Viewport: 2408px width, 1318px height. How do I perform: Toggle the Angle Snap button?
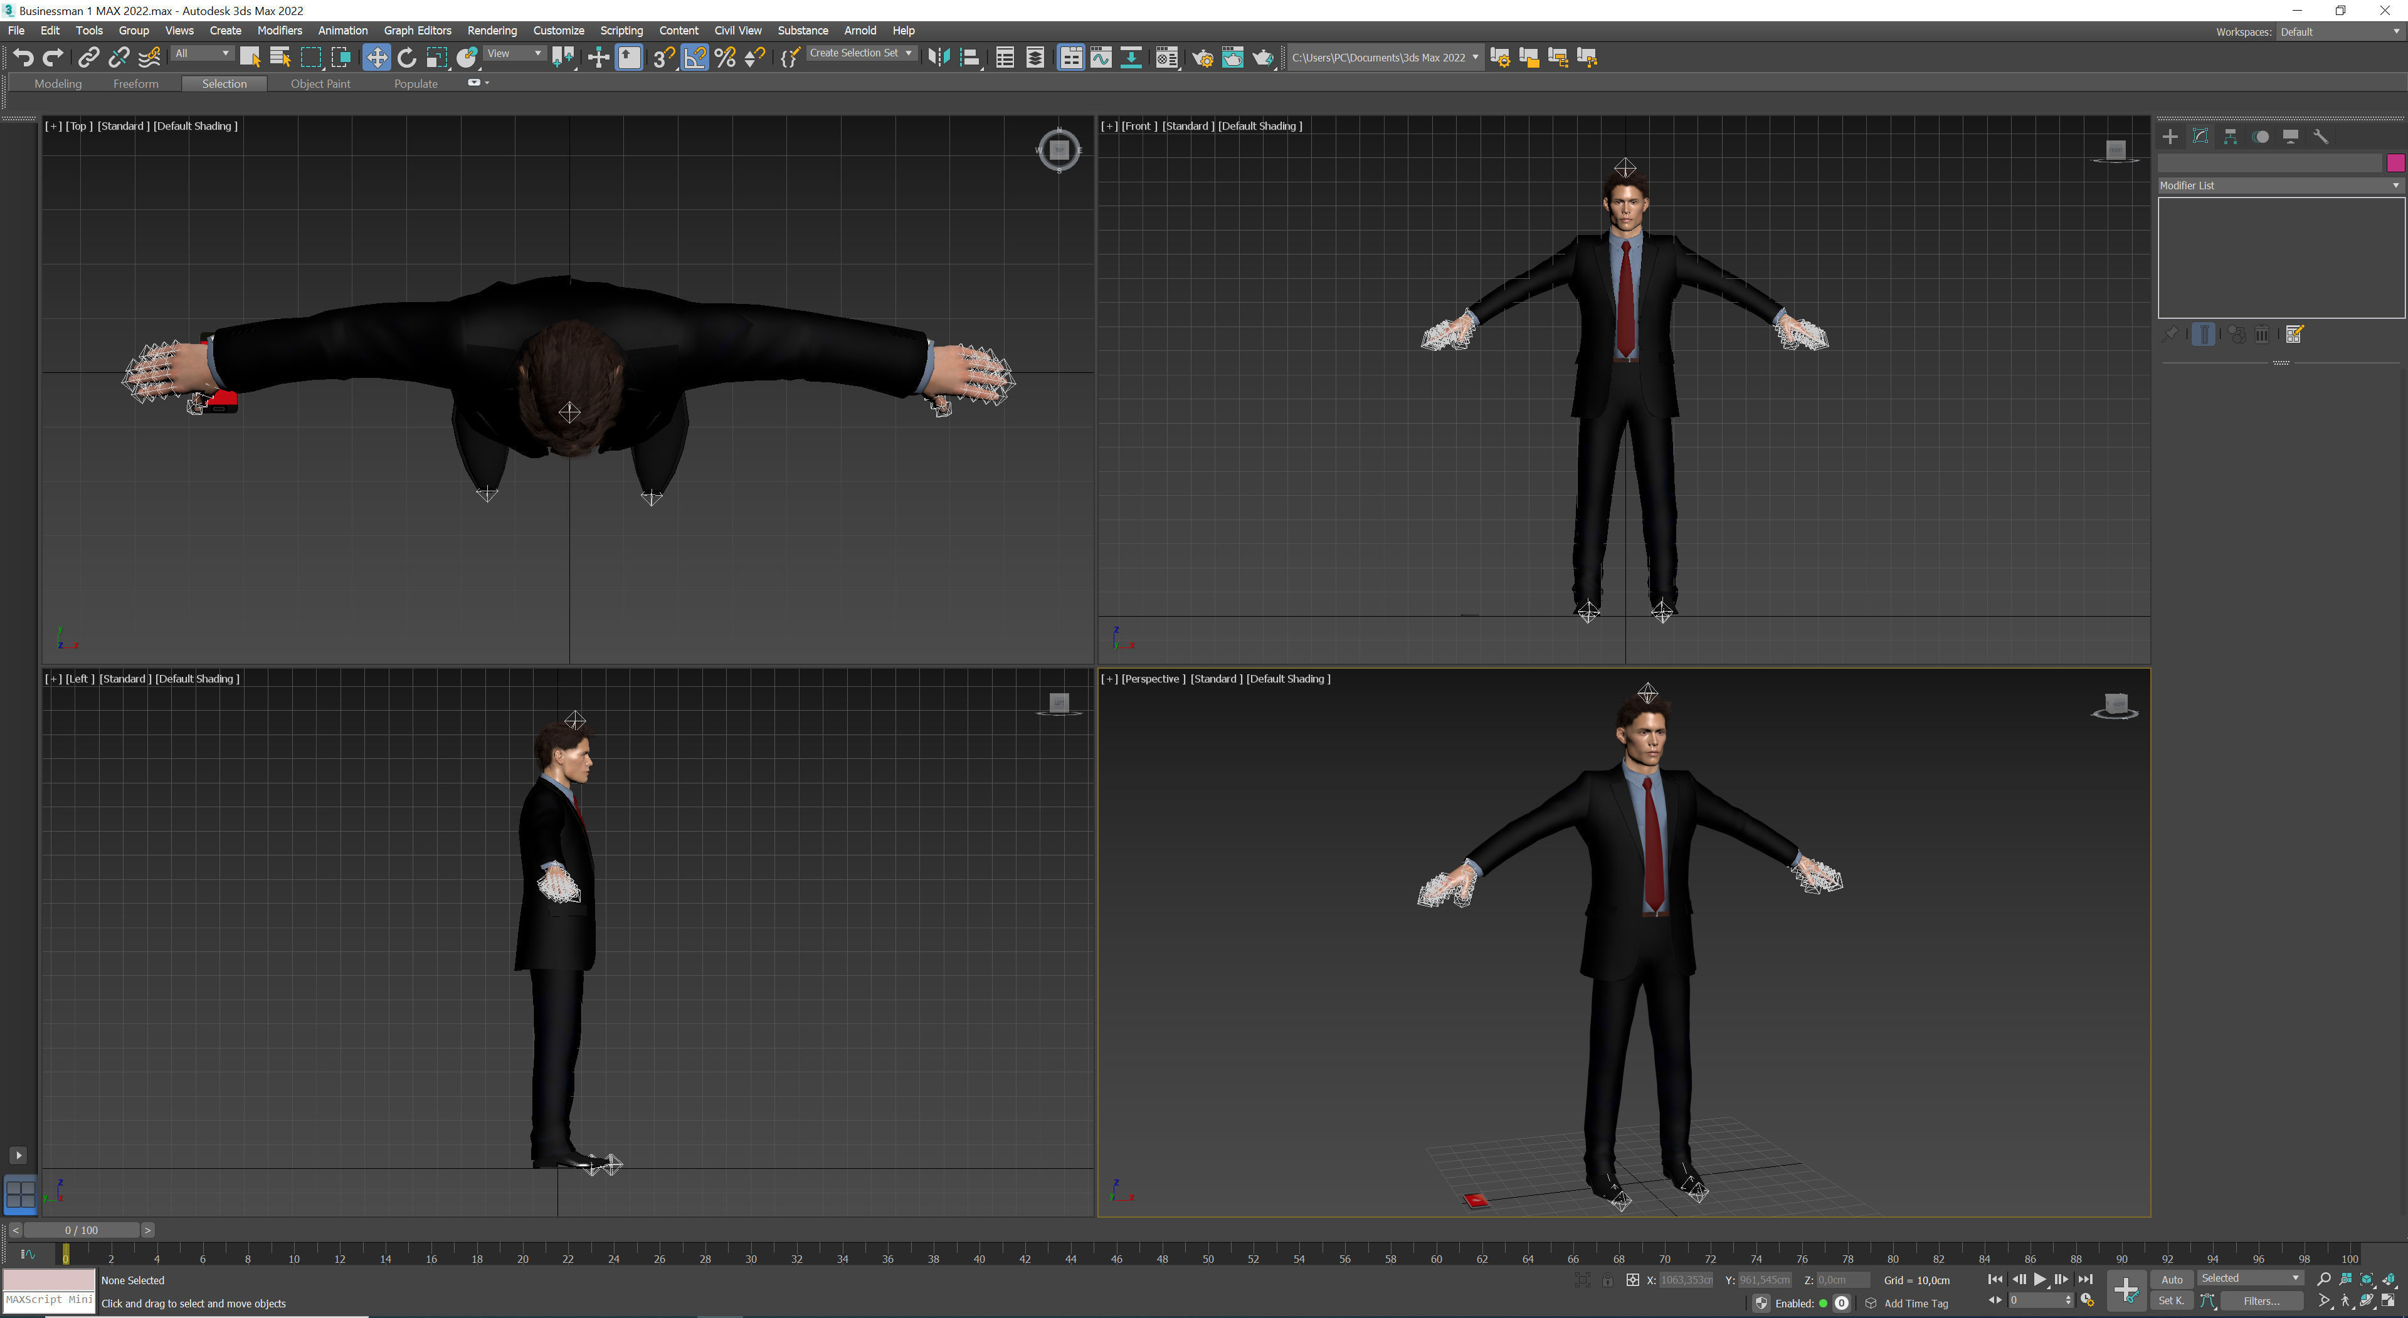695,58
